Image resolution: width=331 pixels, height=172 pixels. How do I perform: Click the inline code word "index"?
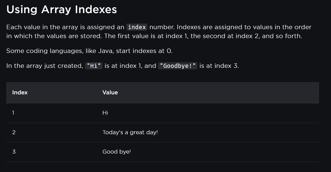pyautogui.click(x=137, y=27)
